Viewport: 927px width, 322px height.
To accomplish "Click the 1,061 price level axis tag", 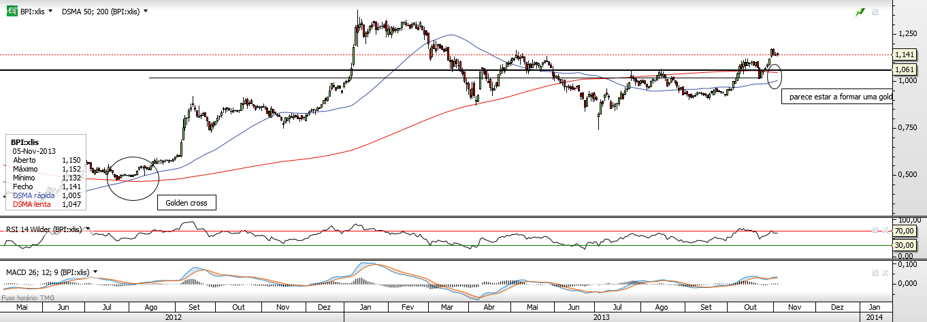I will point(905,69).
